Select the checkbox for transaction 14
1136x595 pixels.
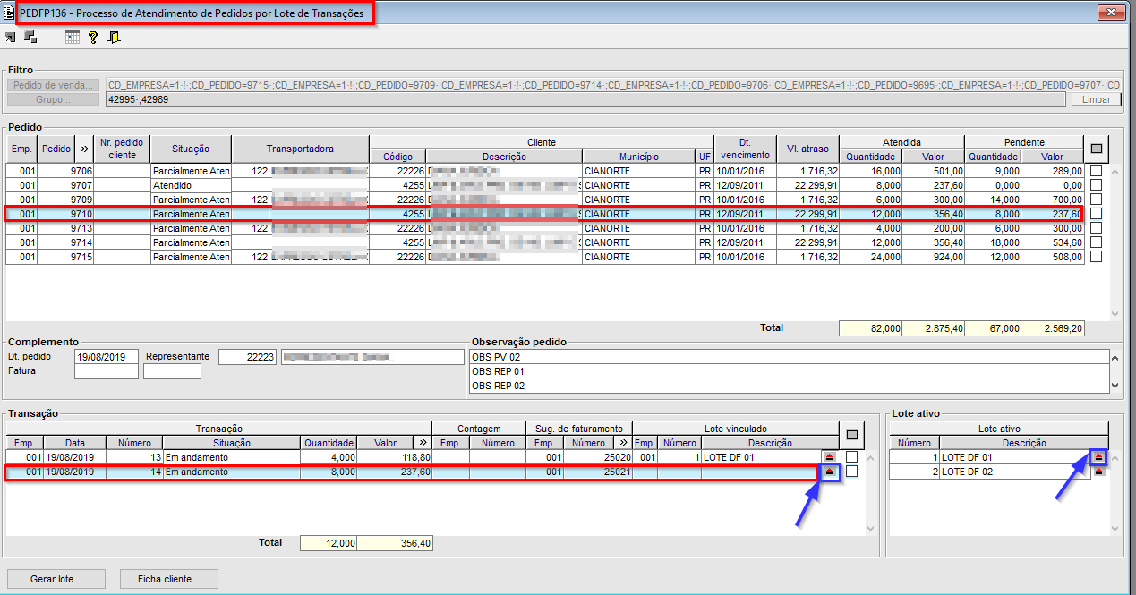click(851, 472)
